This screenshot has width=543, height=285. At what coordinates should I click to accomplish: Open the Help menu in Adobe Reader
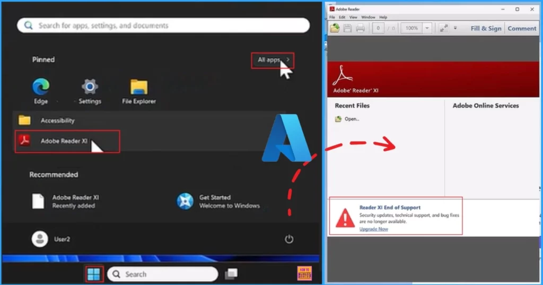tap(383, 17)
